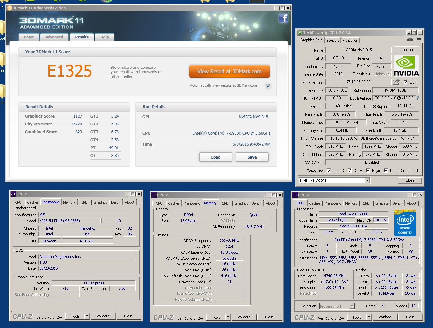Click the CPU-Z Memory window title icon
Viewport: 433px width, 328px height.
point(154,195)
